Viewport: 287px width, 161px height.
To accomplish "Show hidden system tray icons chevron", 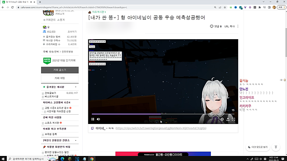I will (248, 159).
